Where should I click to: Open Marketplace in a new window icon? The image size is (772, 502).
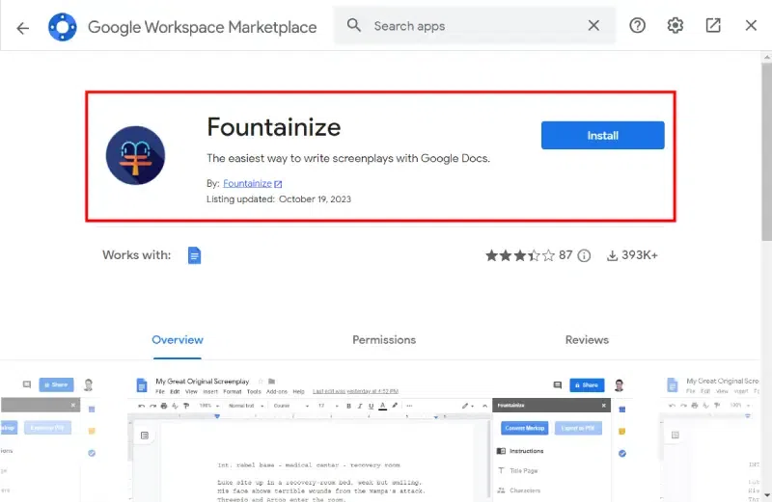tap(713, 25)
